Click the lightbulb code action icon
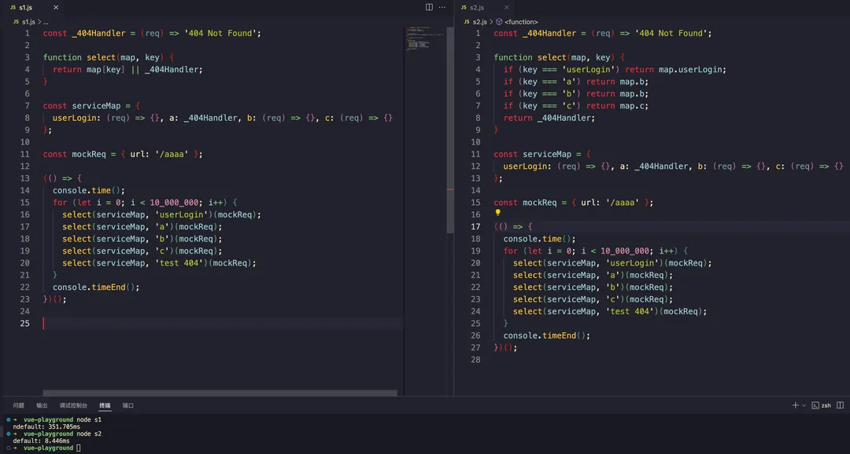The image size is (850, 454). (497, 213)
